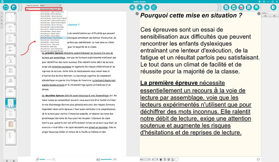Skip to the next sentence
This screenshot has width=279, height=162.
point(147,7)
